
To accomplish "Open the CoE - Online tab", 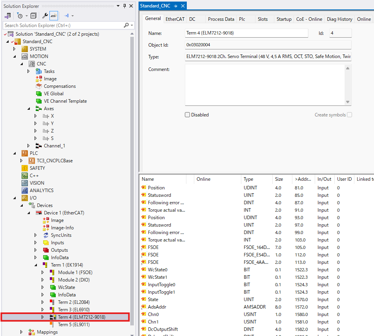I will [x=309, y=19].
